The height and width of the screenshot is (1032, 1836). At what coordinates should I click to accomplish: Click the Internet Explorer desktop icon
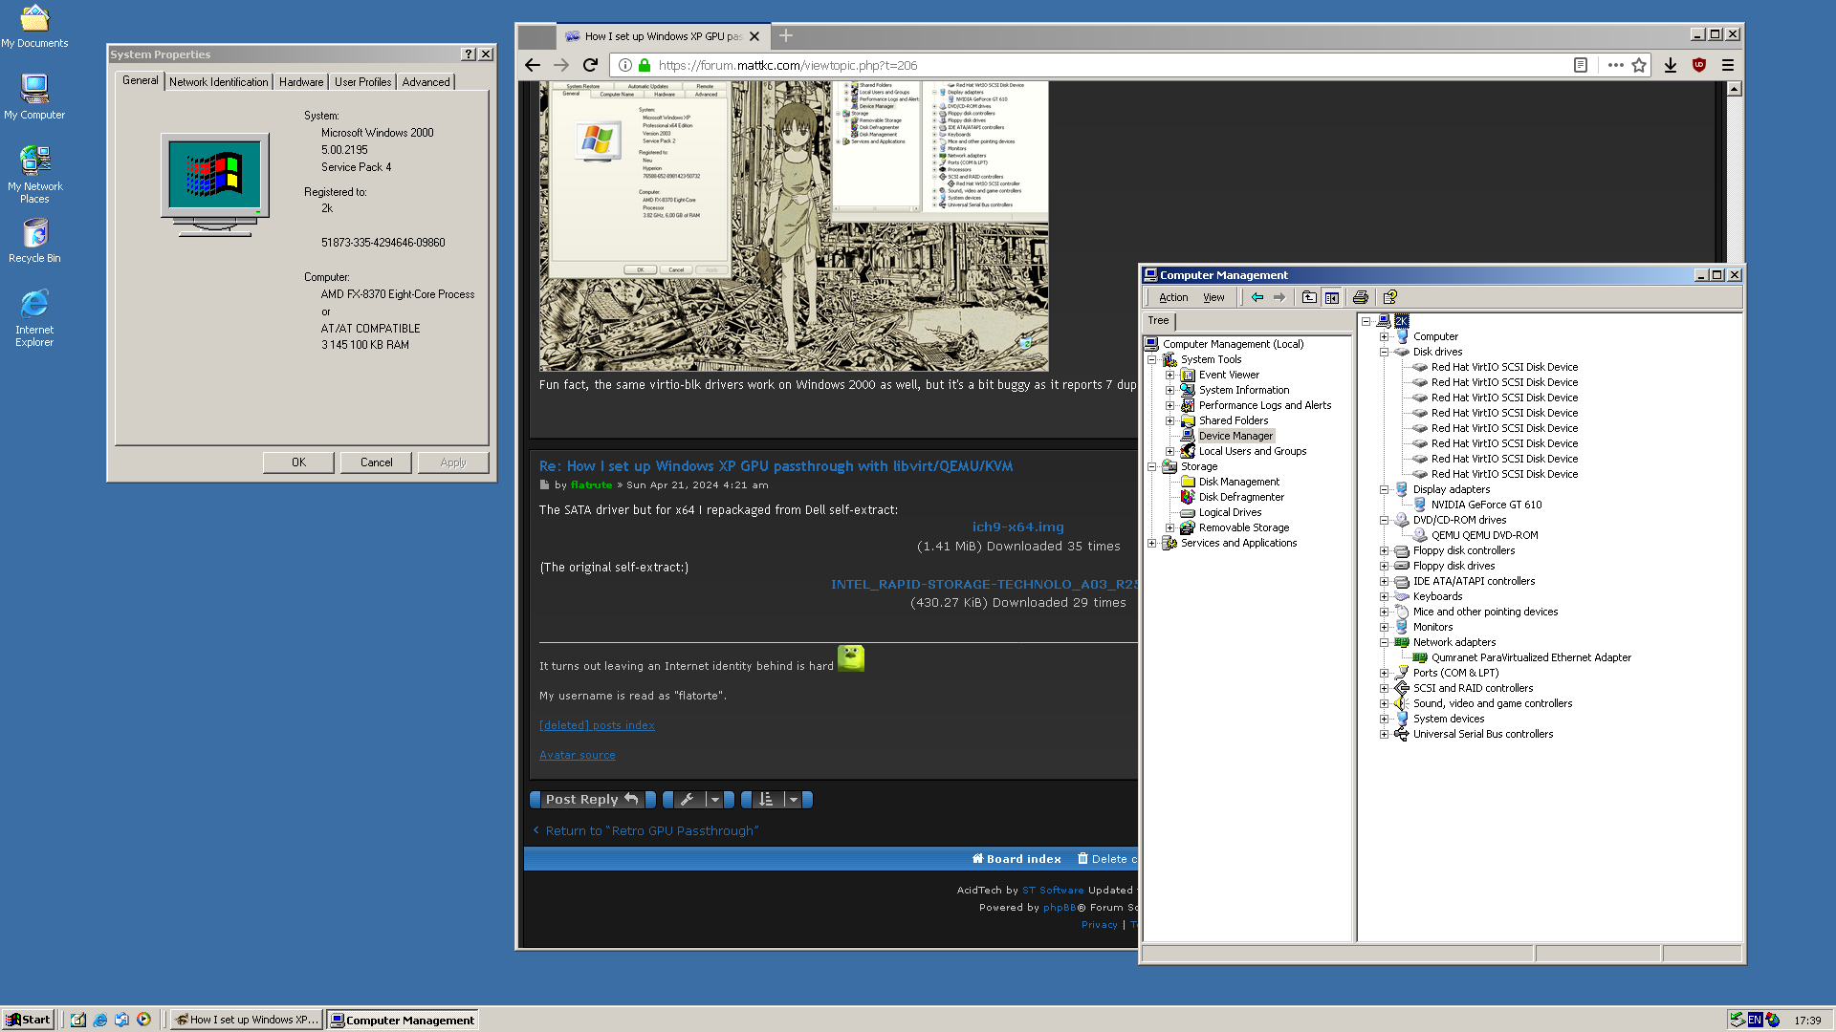tap(34, 318)
